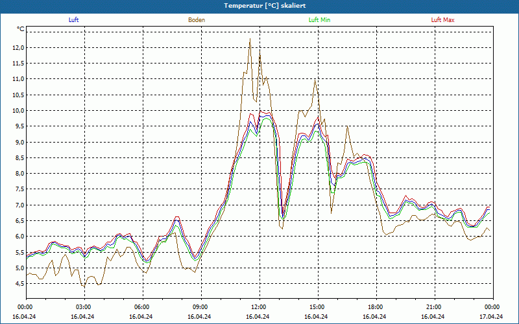The width and height of the screenshot is (519, 324).
Task: Click the 7,0 y-axis value
Action: (x=20, y=205)
